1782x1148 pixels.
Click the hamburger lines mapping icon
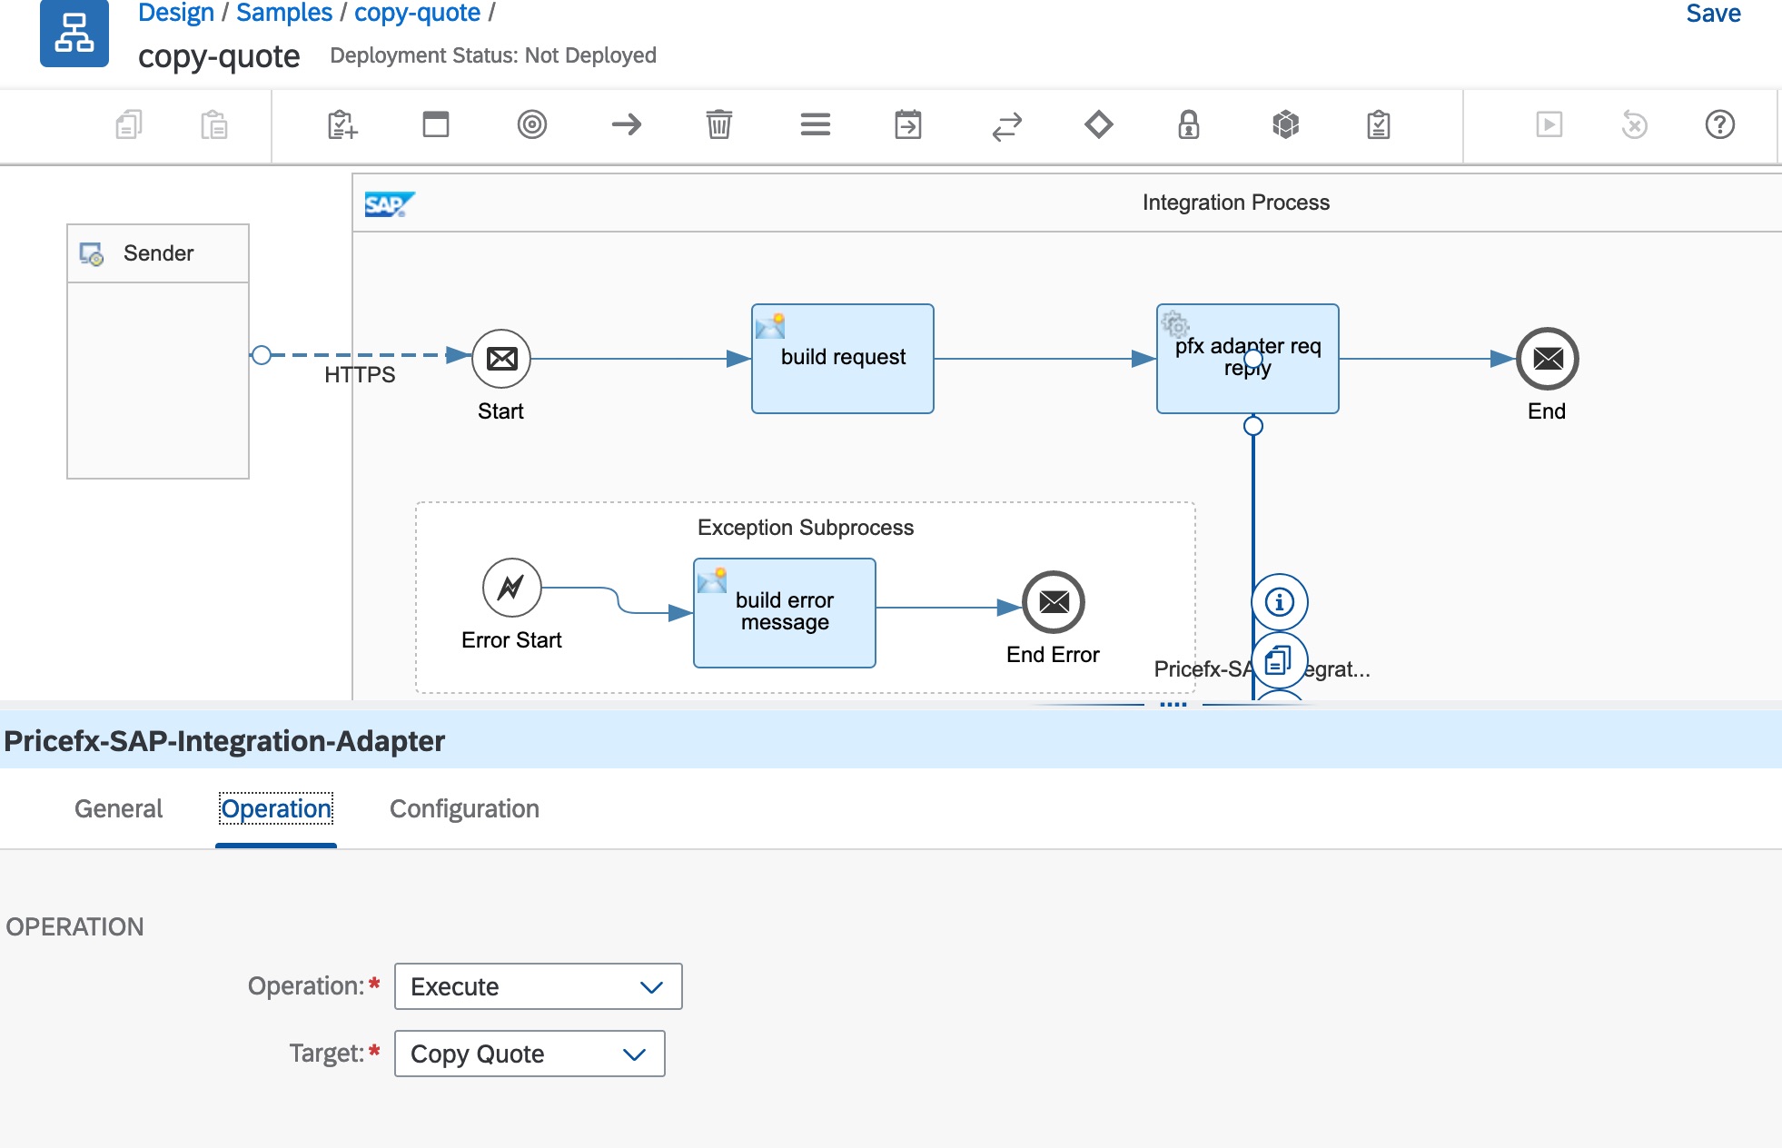(815, 124)
